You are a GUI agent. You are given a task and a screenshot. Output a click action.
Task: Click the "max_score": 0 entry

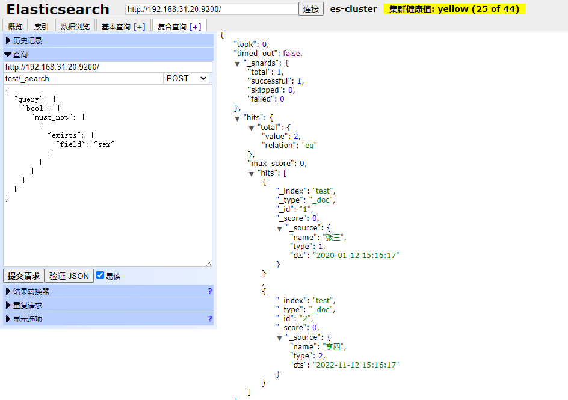pos(277,163)
